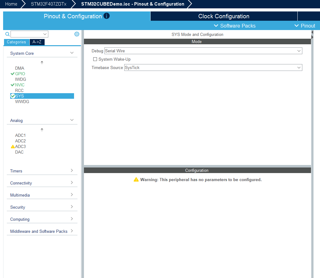This screenshot has height=278, width=320.
Task: Click the warning icon in Configuration panel
Action: [x=136, y=180]
